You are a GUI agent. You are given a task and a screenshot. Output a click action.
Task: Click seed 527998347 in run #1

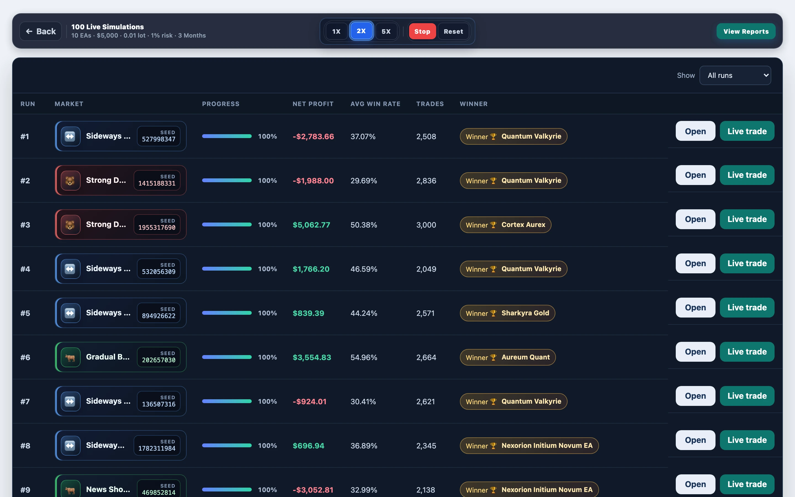coord(159,136)
